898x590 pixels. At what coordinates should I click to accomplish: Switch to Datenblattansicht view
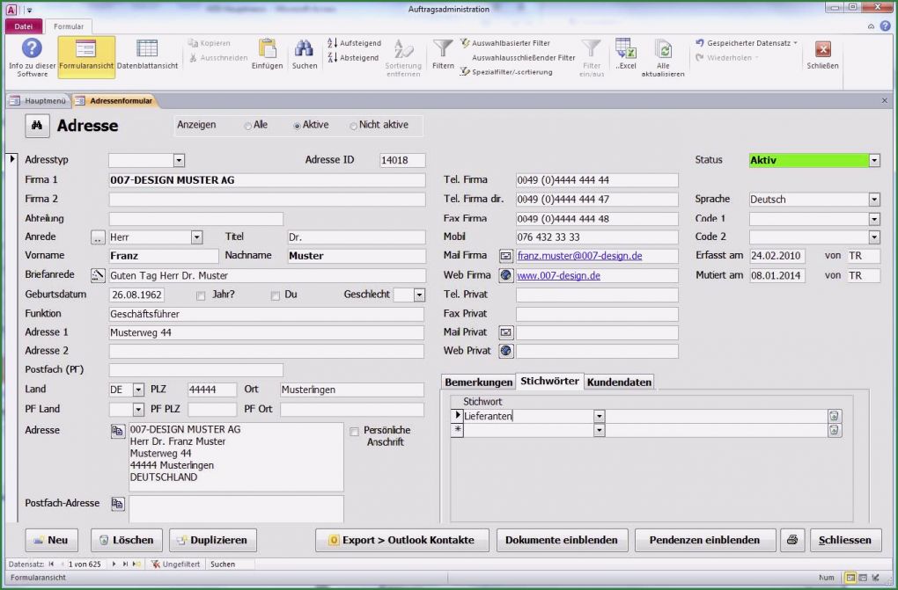coord(146,55)
